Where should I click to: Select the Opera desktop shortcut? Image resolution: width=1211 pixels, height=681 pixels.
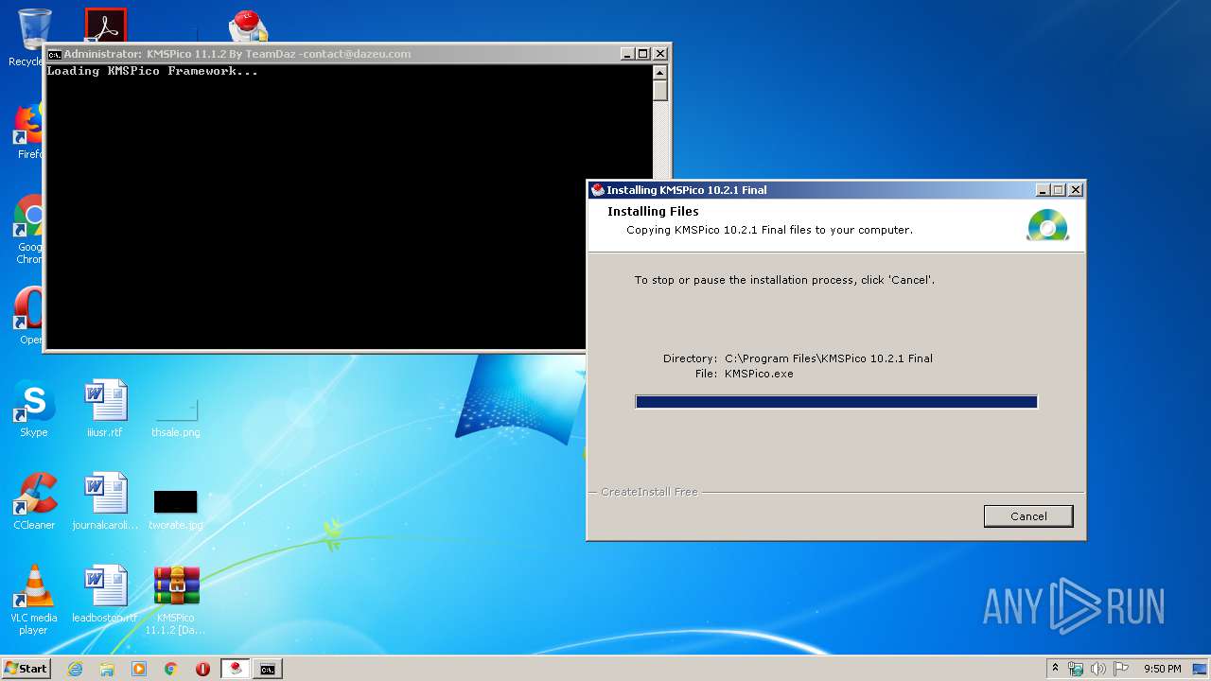click(x=29, y=317)
